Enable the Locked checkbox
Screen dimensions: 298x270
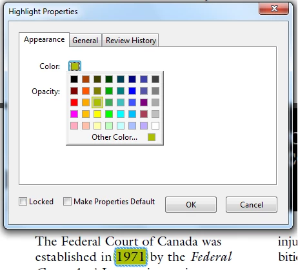coord(23,202)
